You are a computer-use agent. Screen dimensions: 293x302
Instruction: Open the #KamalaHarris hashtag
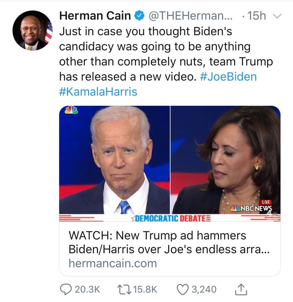(x=98, y=91)
